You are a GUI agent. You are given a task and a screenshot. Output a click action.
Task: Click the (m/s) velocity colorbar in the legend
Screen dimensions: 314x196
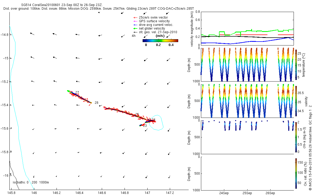(x=160, y=41)
